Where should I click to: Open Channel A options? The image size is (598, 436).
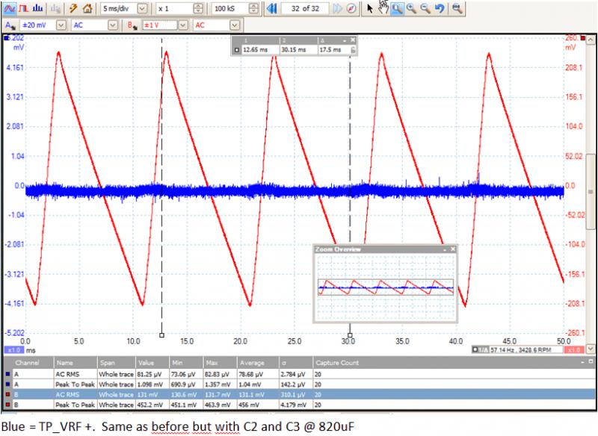(x=10, y=25)
